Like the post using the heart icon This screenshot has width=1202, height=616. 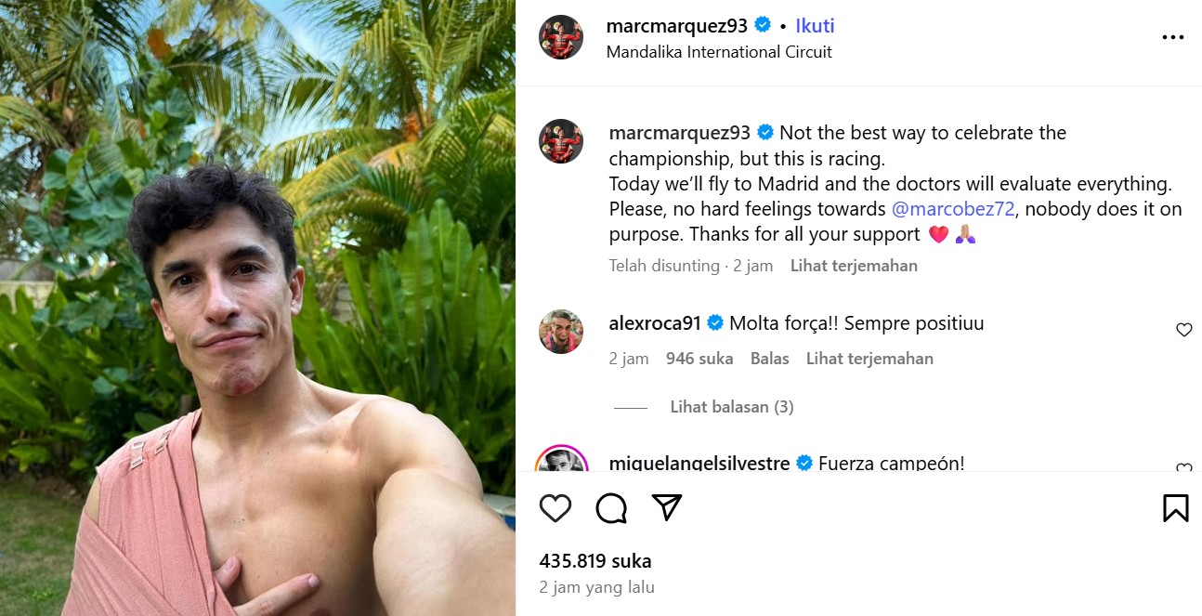pos(555,507)
